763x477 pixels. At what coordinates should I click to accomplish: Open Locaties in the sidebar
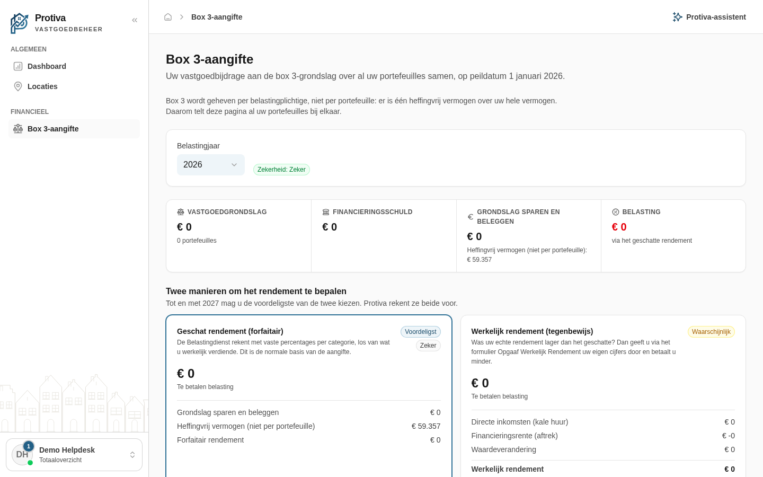pyautogui.click(x=74, y=86)
